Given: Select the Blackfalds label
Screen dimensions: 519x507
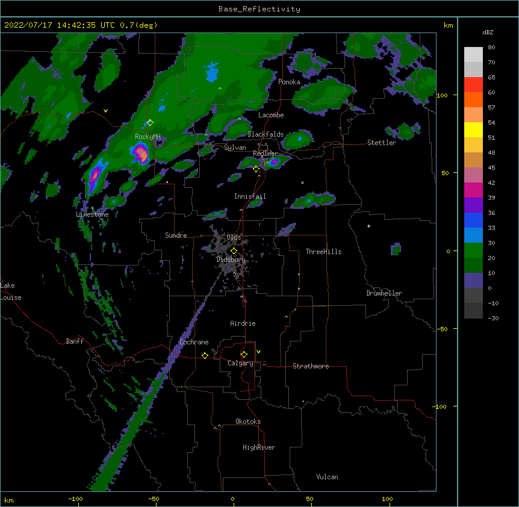Looking at the screenshot, I should (266, 134).
